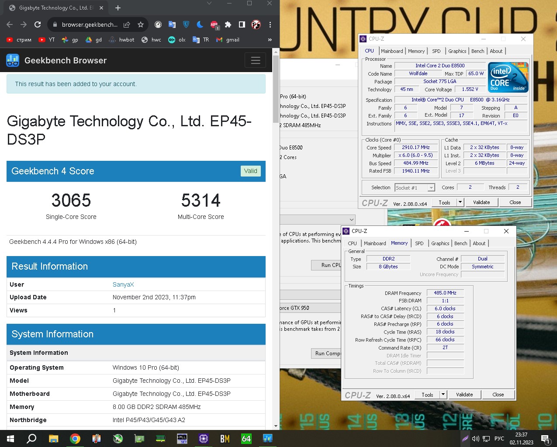Viewport: 557px width, 447px height.
Task: Open Chrome three-dot menu
Action: 270,24
